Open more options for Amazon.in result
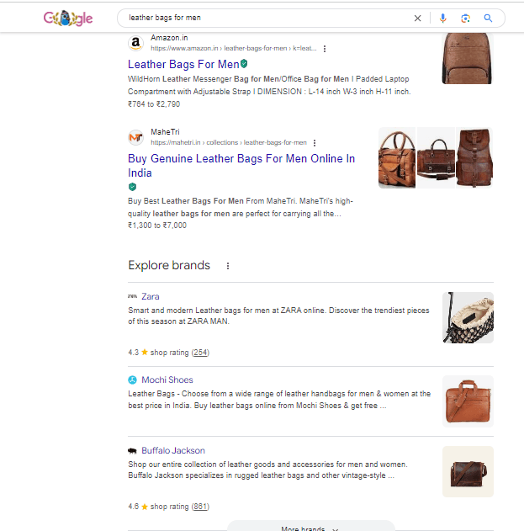The image size is (524, 531). coord(325,49)
